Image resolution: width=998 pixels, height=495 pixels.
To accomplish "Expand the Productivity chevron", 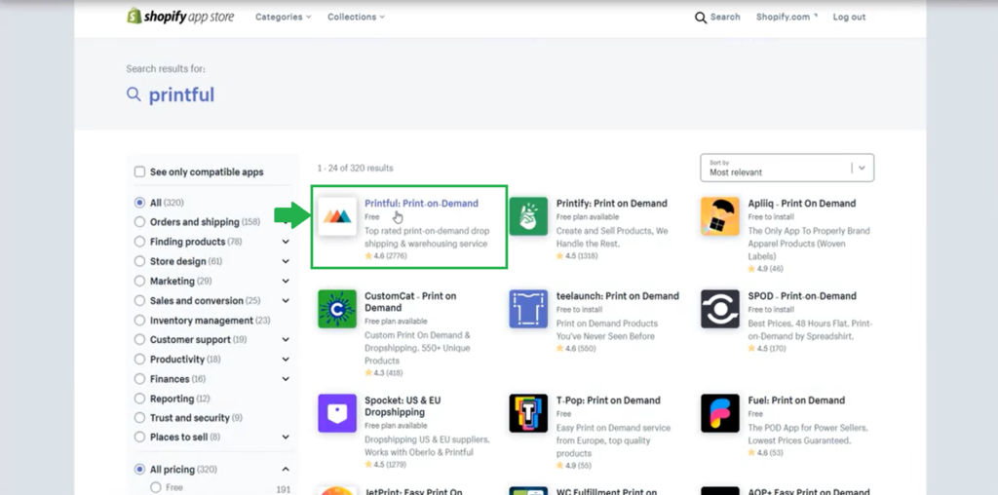I will pos(286,359).
